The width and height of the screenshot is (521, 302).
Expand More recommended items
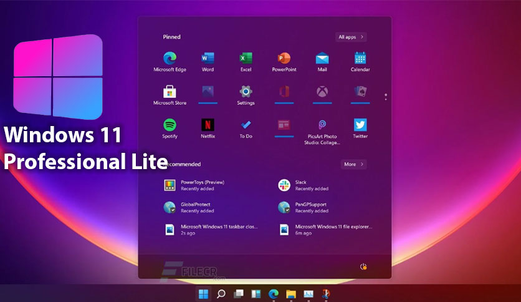[353, 164]
